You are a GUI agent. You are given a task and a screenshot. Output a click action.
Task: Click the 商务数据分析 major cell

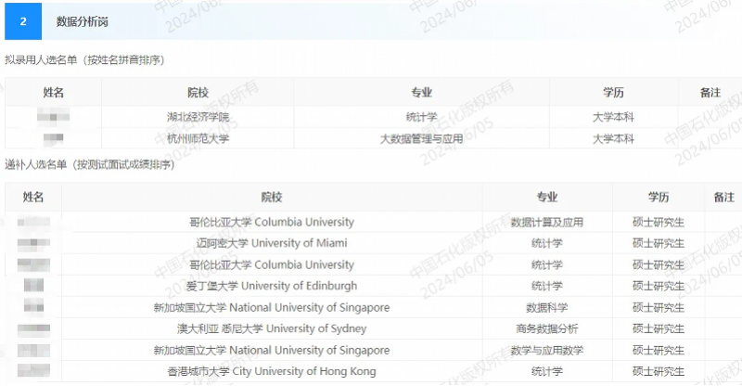[546, 328]
